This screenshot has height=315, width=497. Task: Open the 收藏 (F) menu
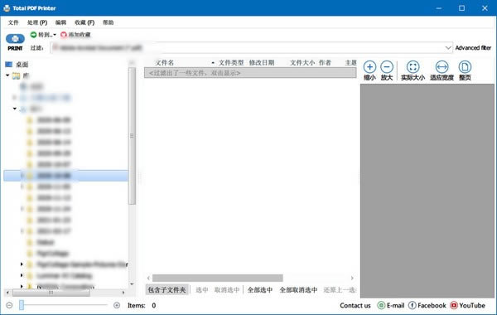84,22
